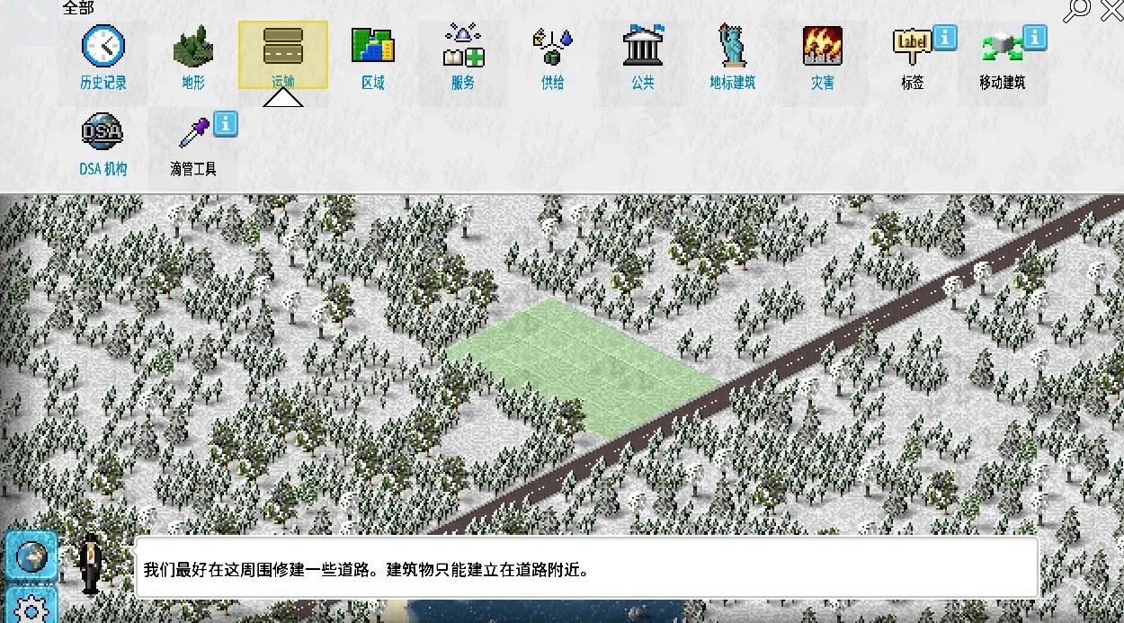Click the info badge on 移动建筑
1124x623 pixels.
click(1034, 37)
